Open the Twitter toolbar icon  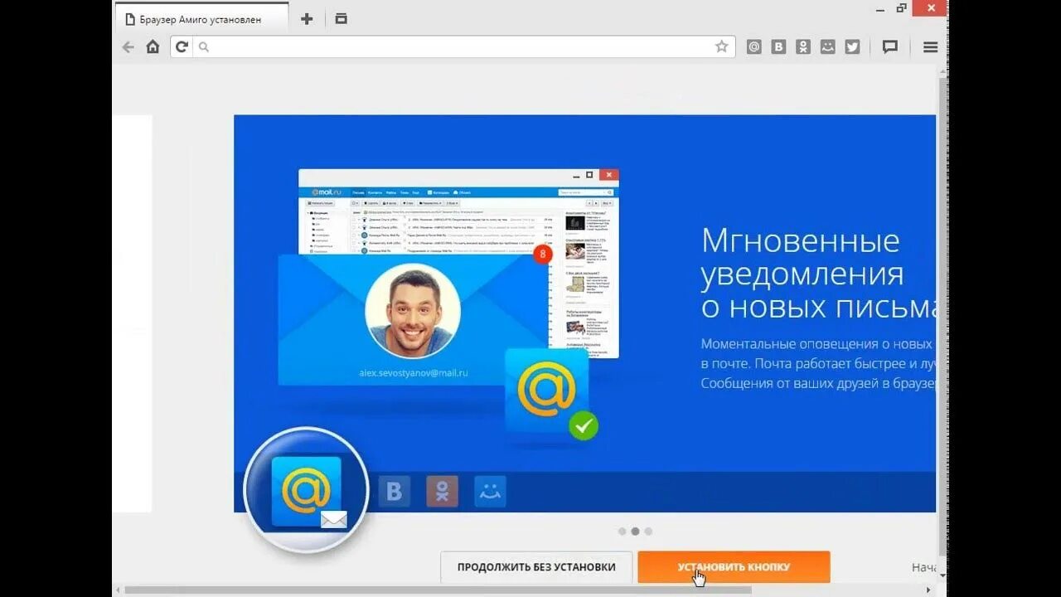852,47
